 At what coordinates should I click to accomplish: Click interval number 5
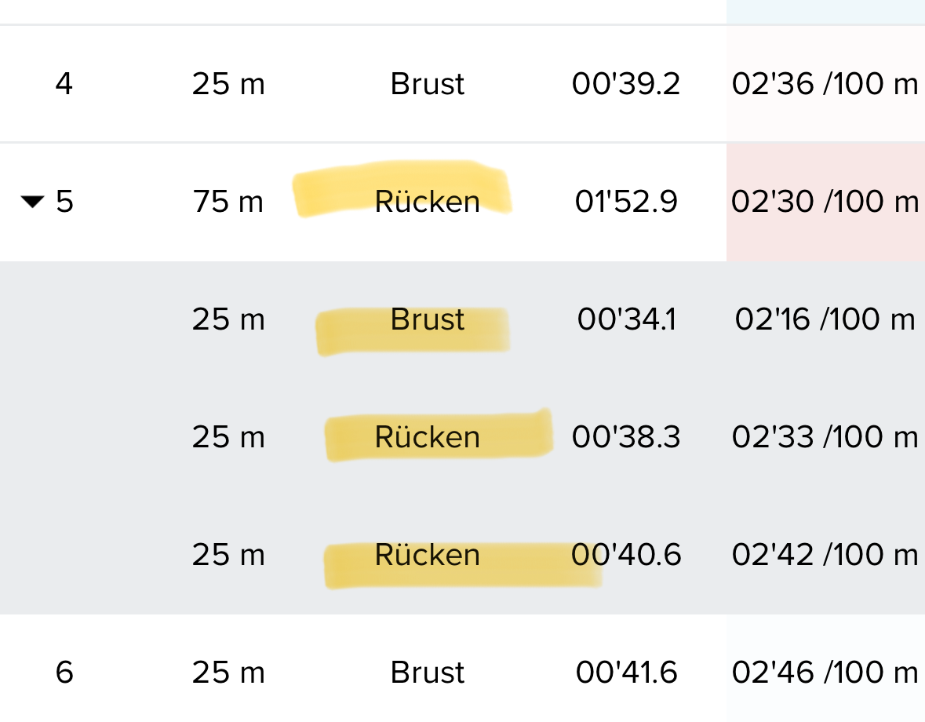[65, 202]
